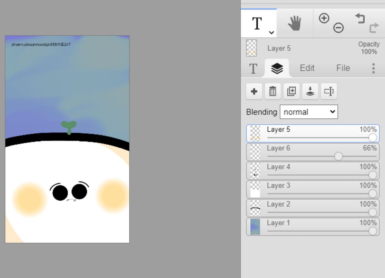Screen dimensions: 385x278
Task: Undo the last action
Action: 360,18
